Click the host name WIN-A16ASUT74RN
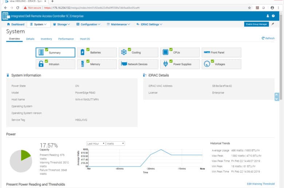 [x=87, y=99]
